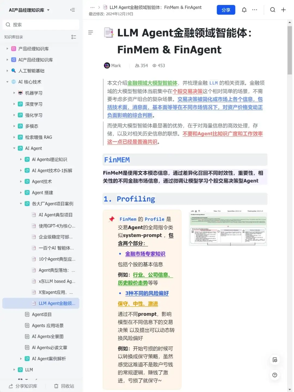Open the top-bar more actions ellipsis
294x392 pixels.
[255, 10]
